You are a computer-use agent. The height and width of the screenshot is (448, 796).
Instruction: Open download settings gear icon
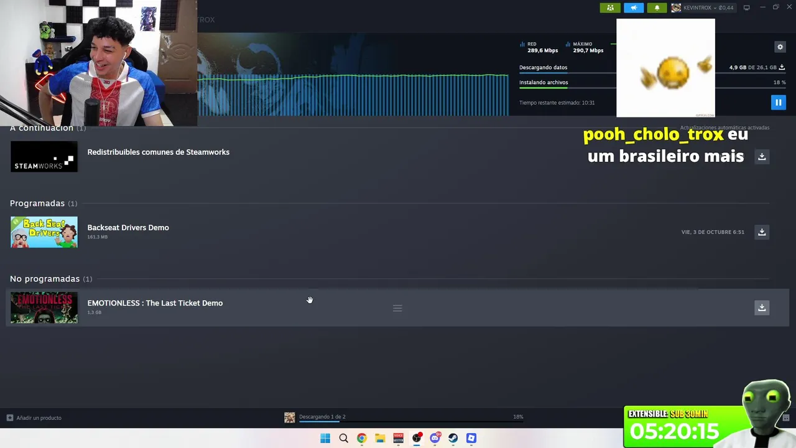(780, 47)
